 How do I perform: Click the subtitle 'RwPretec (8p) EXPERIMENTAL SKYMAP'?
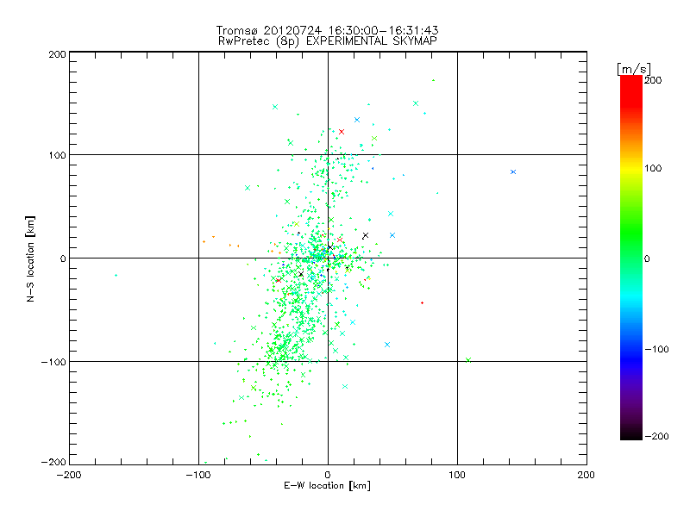327,41
